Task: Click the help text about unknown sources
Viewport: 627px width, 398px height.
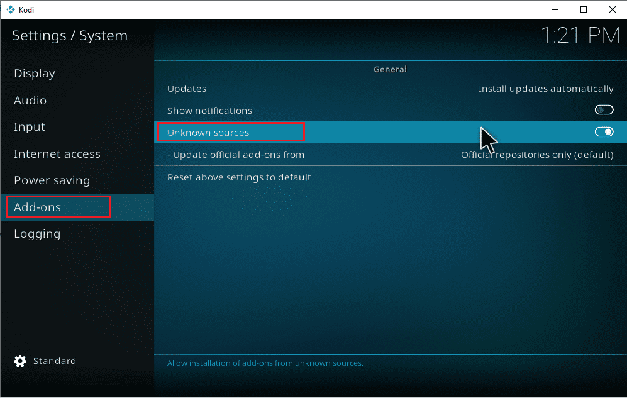Action: (x=265, y=363)
